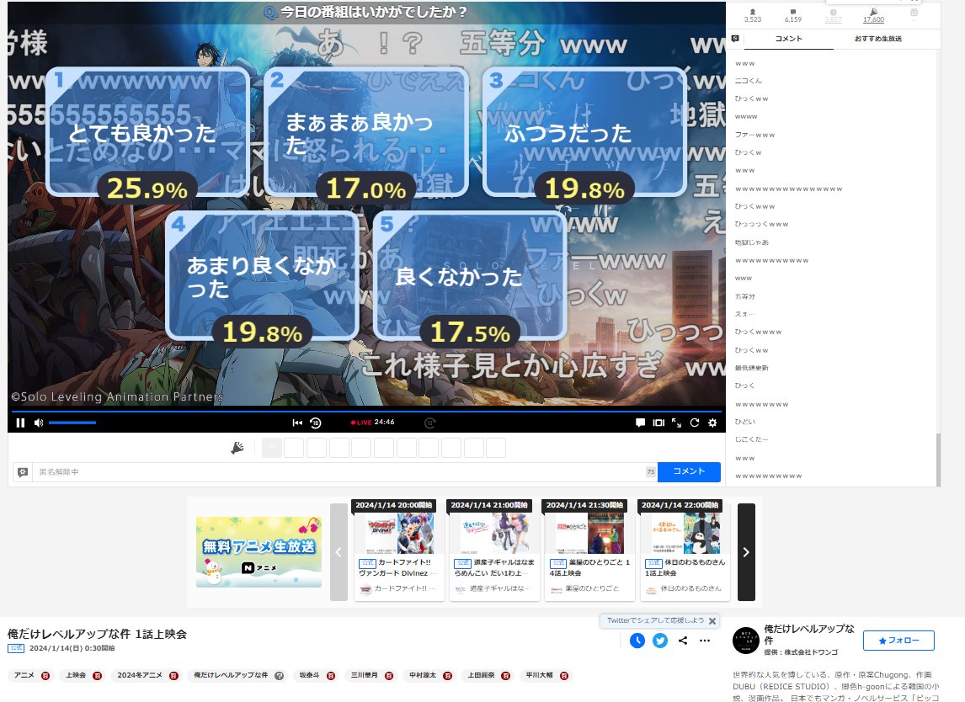The height and width of the screenshot is (702, 965).
Task: Toggle comment display speech-bubble icon in player
Action: [x=640, y=423]
